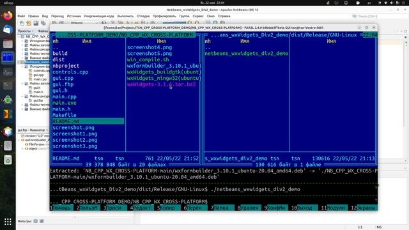Expand the object node in Navigator
The width and height of the screenshot is (409, 230).
pos(23,149)
